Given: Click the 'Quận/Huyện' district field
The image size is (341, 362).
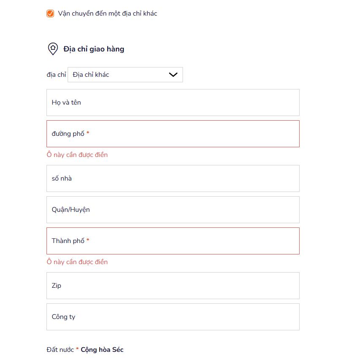Looking at the screenshot, I should (x=173, y=210).
